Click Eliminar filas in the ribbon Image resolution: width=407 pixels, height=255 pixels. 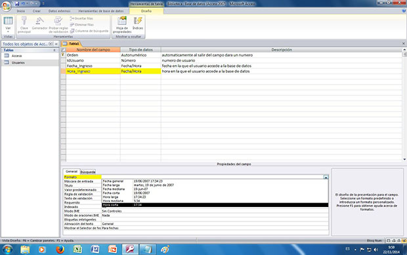tap(82, 25)
